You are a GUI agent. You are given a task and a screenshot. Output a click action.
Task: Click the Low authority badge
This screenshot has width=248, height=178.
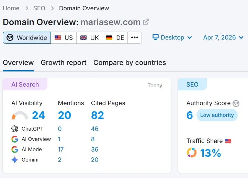[217, 115]
